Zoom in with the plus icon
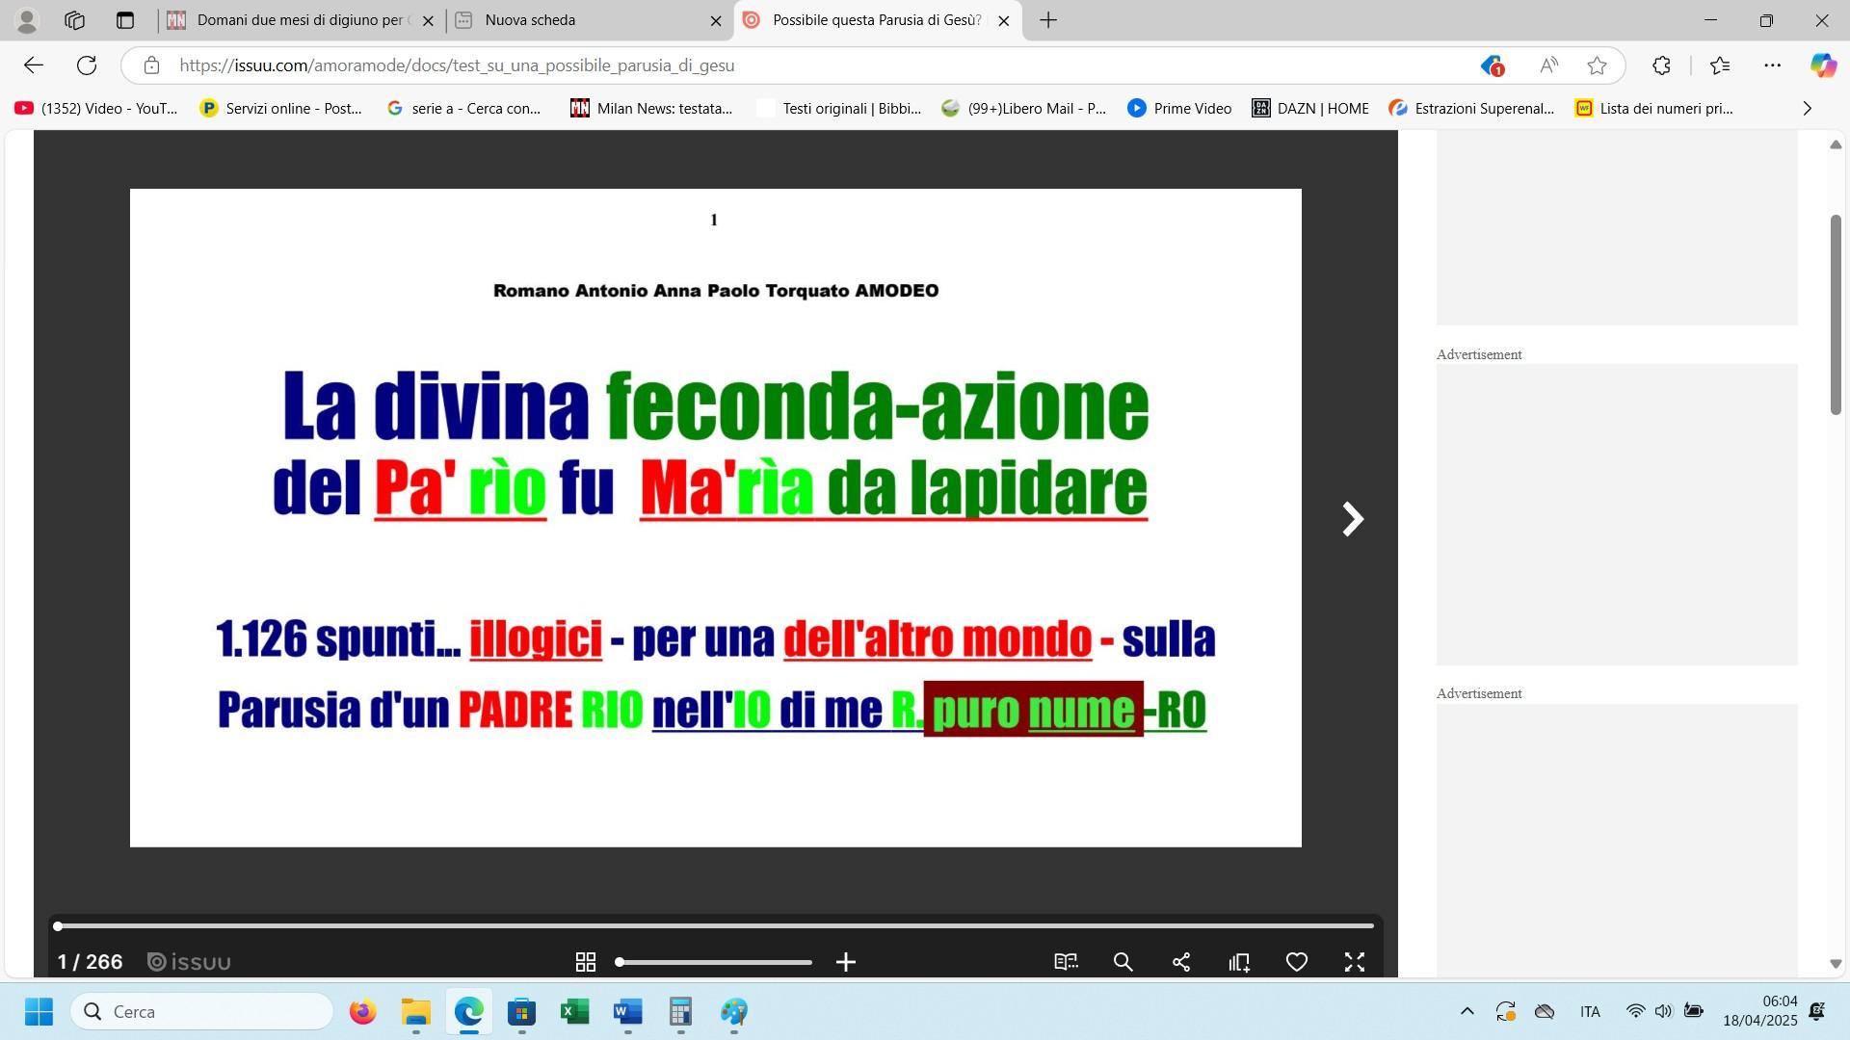This screenshot has width=1850, height=1040. [846, 962]
